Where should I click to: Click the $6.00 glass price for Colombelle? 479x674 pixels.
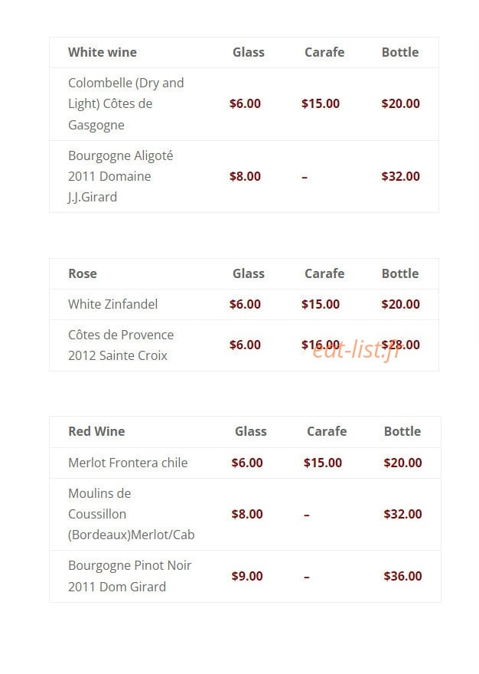click(245, 103)
